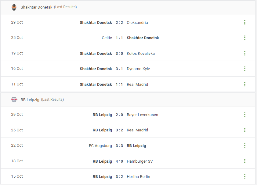Open more options for FC Augsburg vs Leipzig

245,145
